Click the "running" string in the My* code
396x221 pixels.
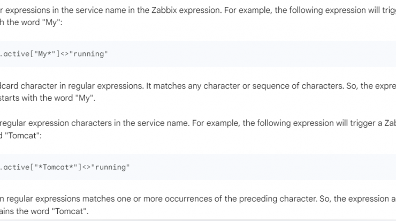[88, 54]
